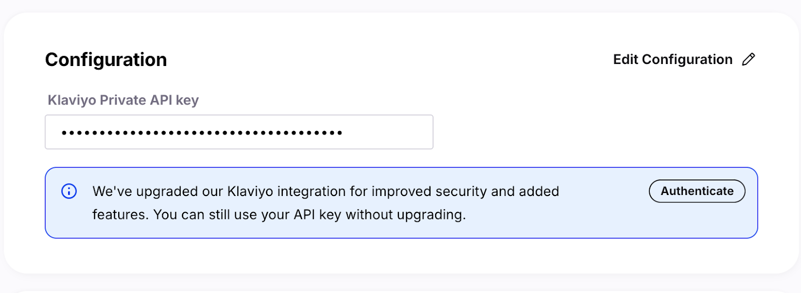Focus the Klaviyo Private API key field
Viewport: 801px width, 293px height.
tap(239, 132)
